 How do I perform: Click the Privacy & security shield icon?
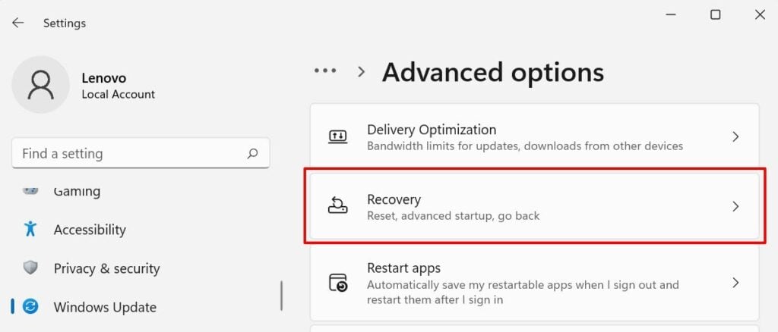click(30, 268)
